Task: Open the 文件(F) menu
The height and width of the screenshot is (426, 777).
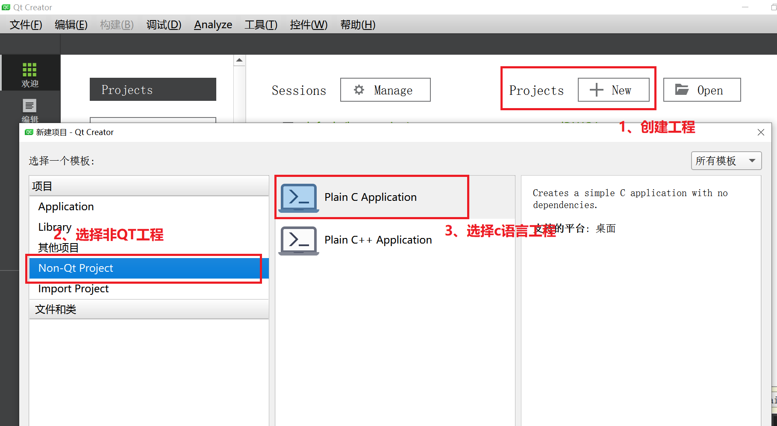Action: [25, 24]
